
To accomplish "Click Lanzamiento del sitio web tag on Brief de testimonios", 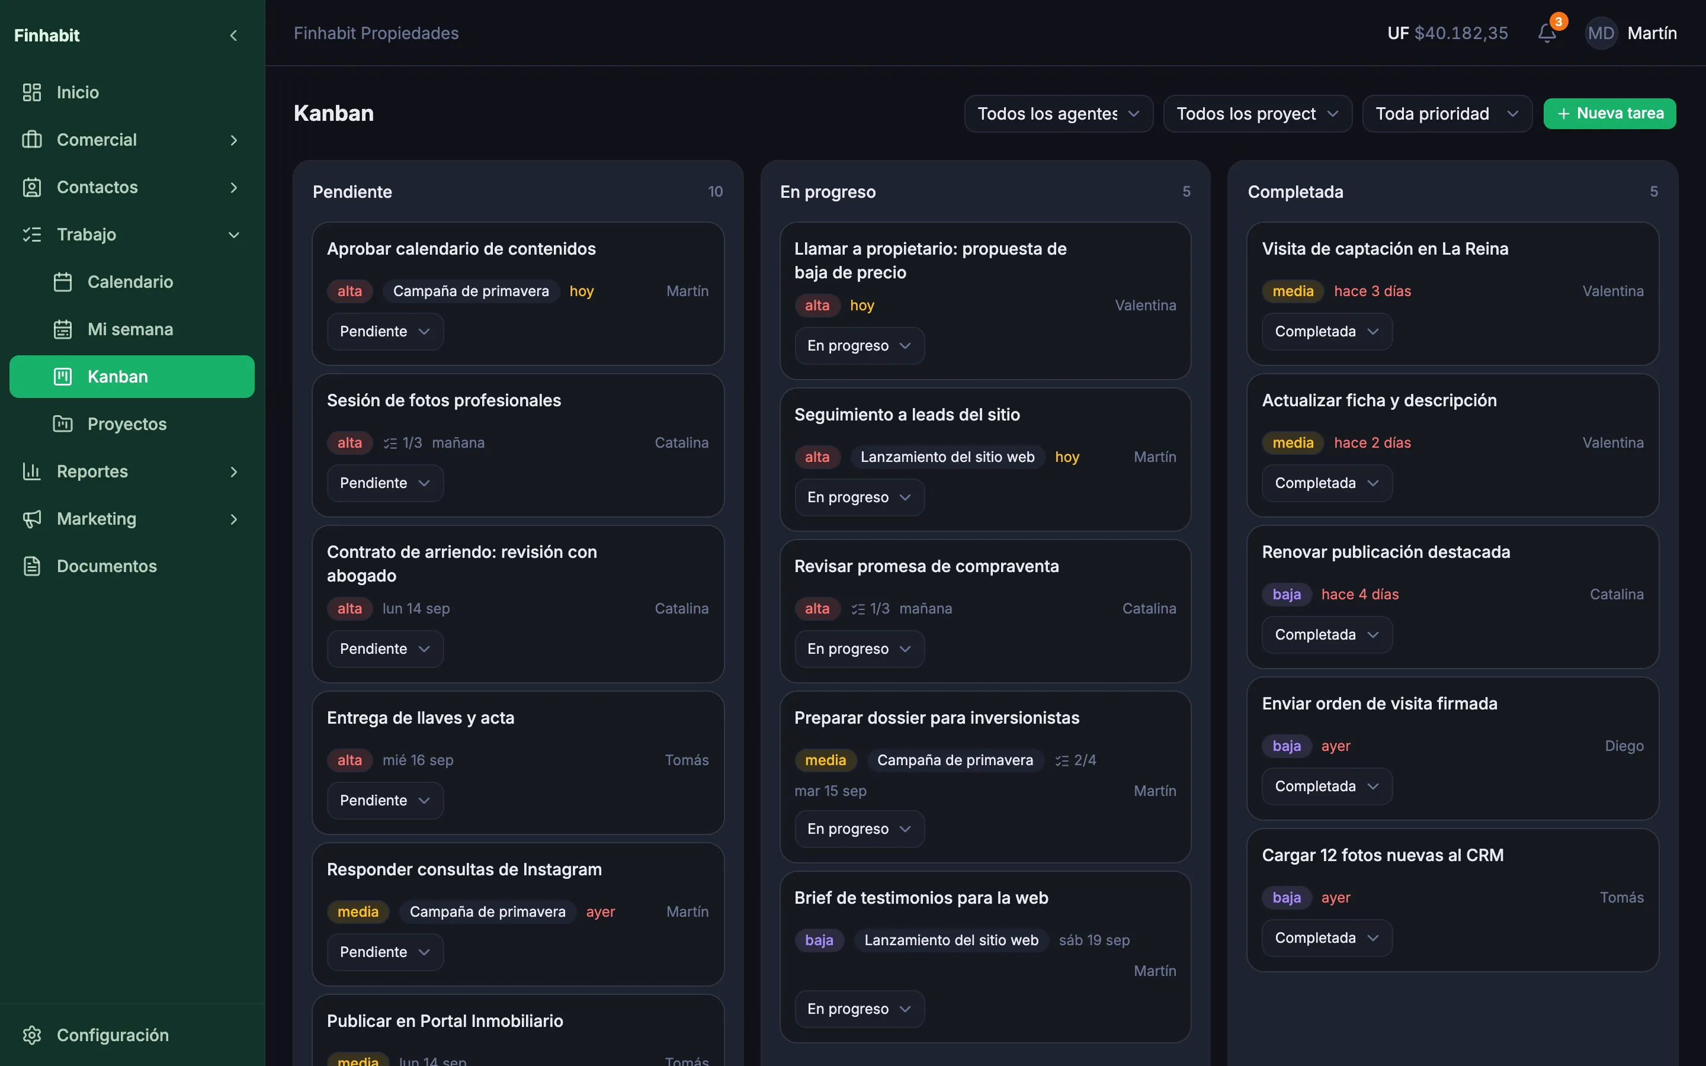I will point(951,940).
